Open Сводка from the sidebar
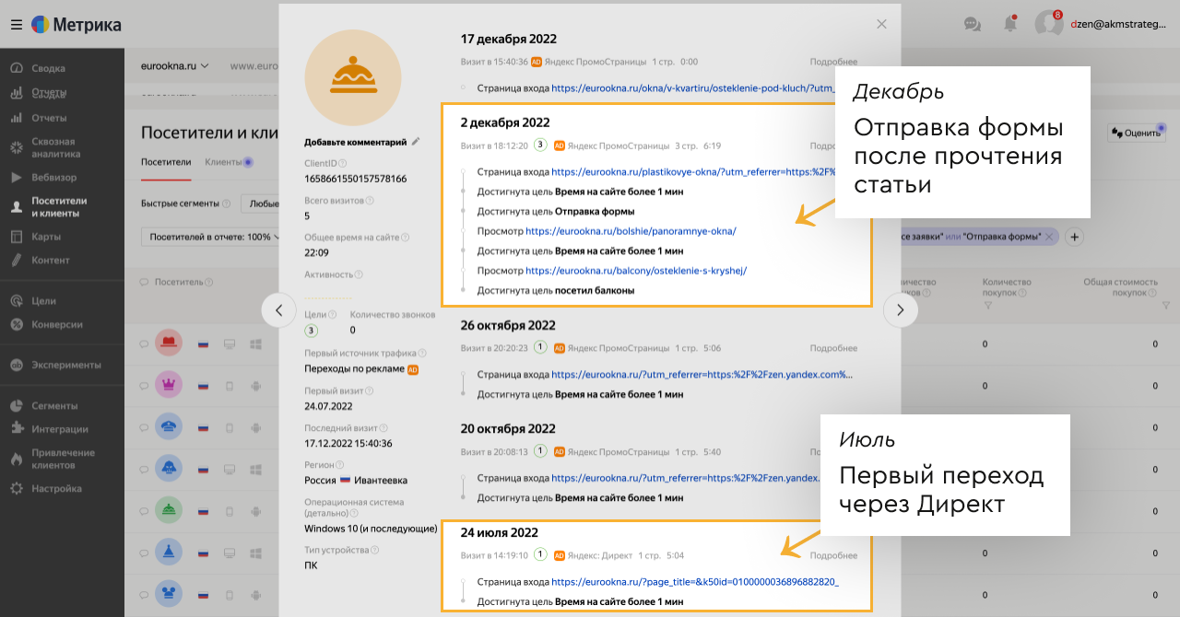This screenshot has width=1180, height=617. click(48, 68)
